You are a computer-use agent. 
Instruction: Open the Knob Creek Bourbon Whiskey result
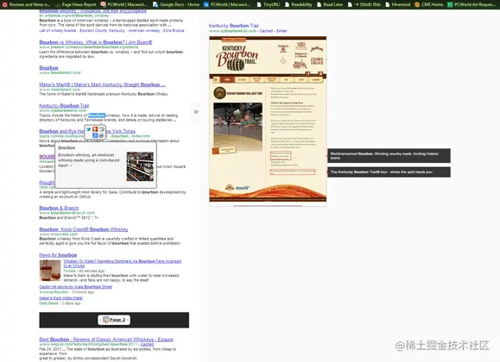[x=84, y=229]
